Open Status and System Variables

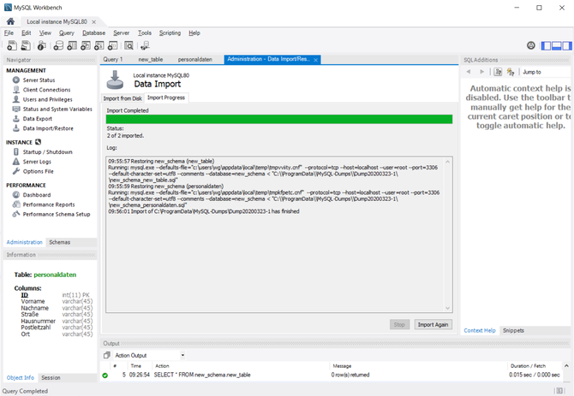pos(57,109)
